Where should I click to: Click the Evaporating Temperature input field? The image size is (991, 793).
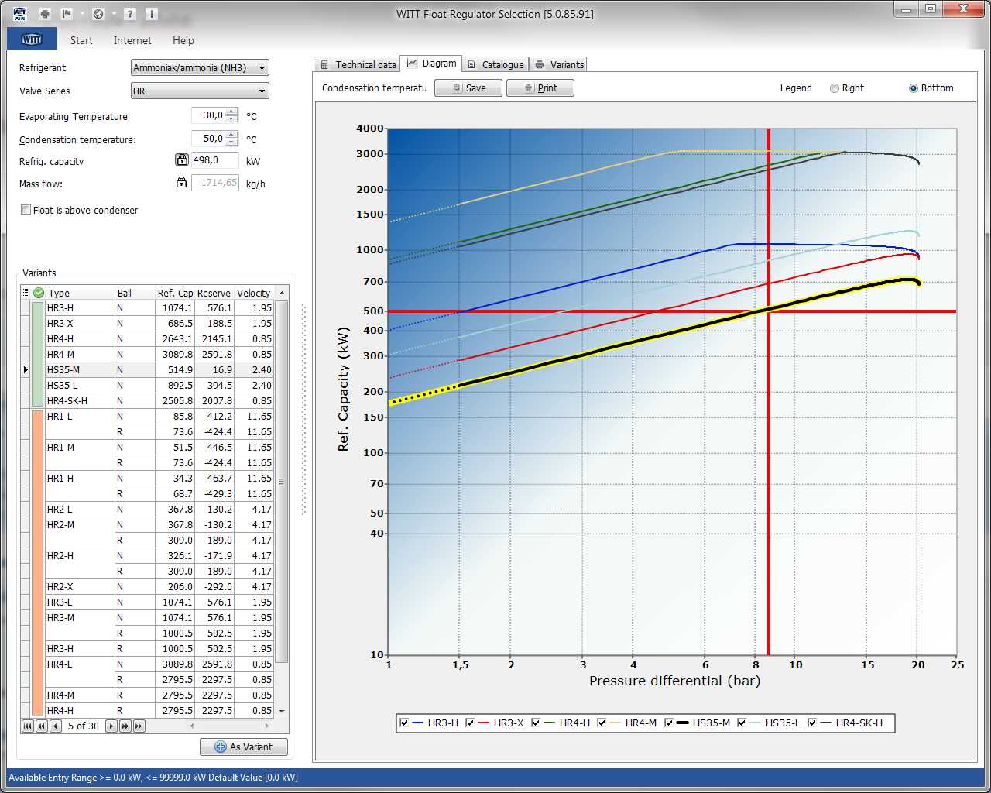point(208,115)
